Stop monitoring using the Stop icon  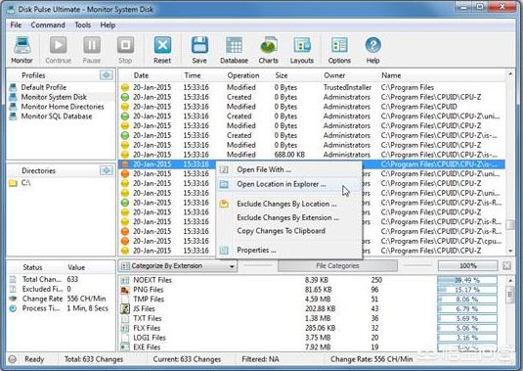125,50
